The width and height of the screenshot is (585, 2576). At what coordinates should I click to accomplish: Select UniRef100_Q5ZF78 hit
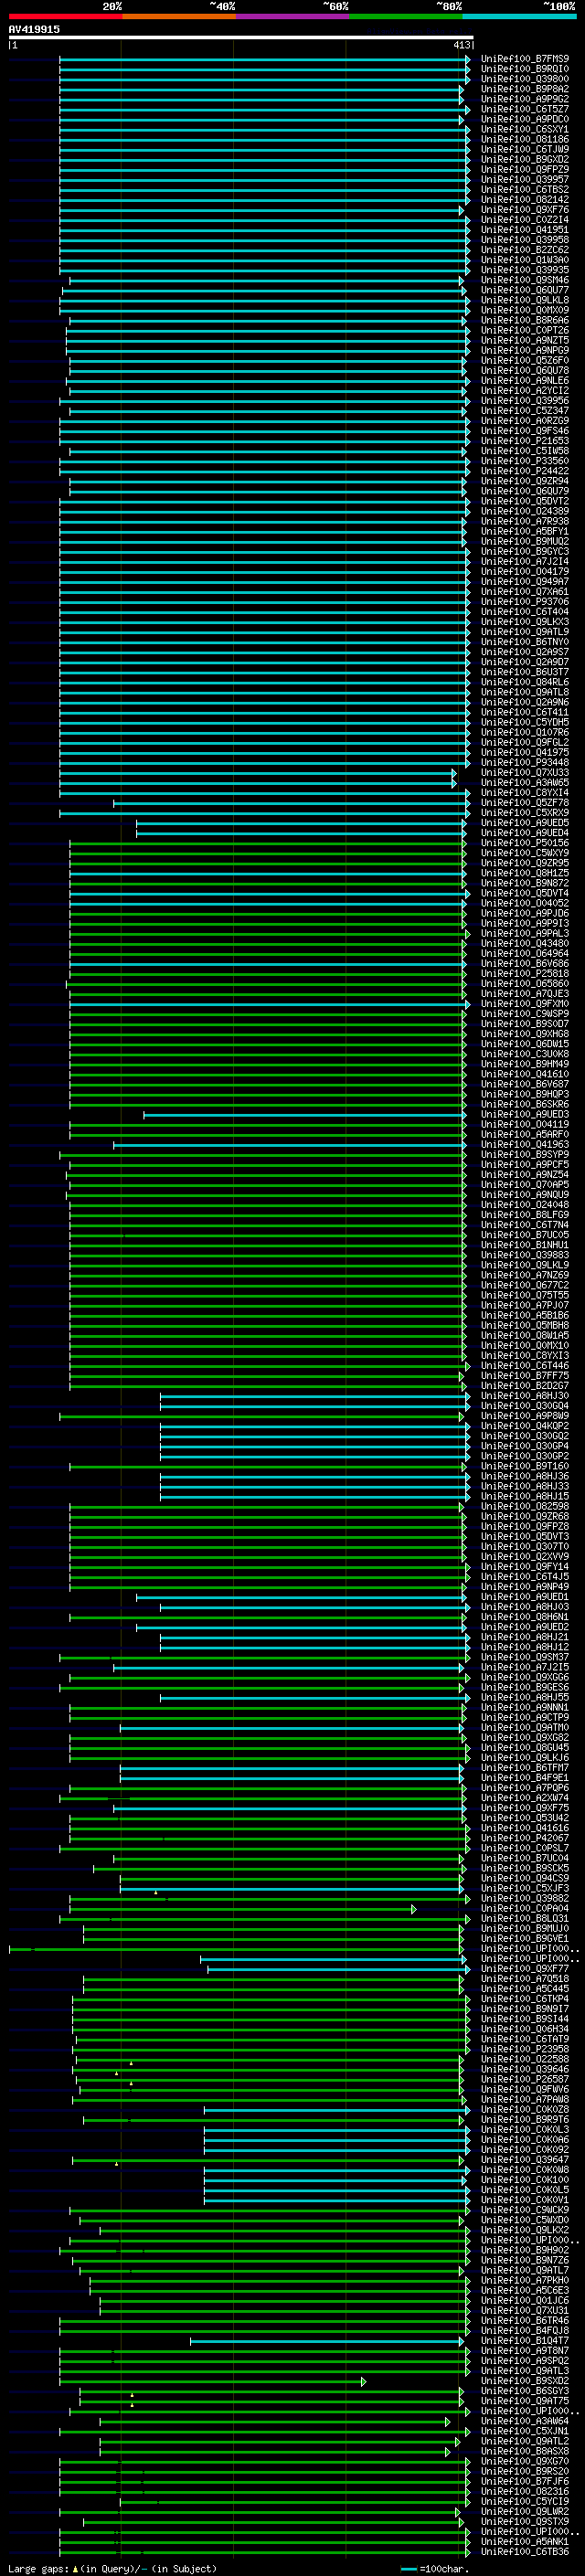525,803
